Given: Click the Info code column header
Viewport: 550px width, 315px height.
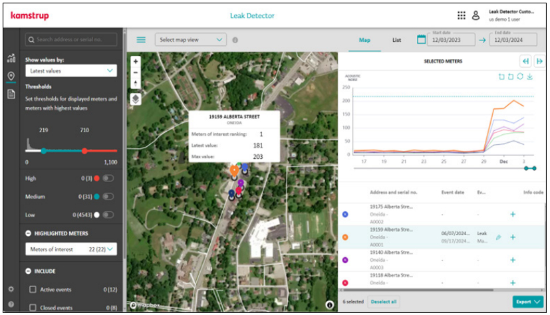Looking at the screenshot, I should coord(533,192).
